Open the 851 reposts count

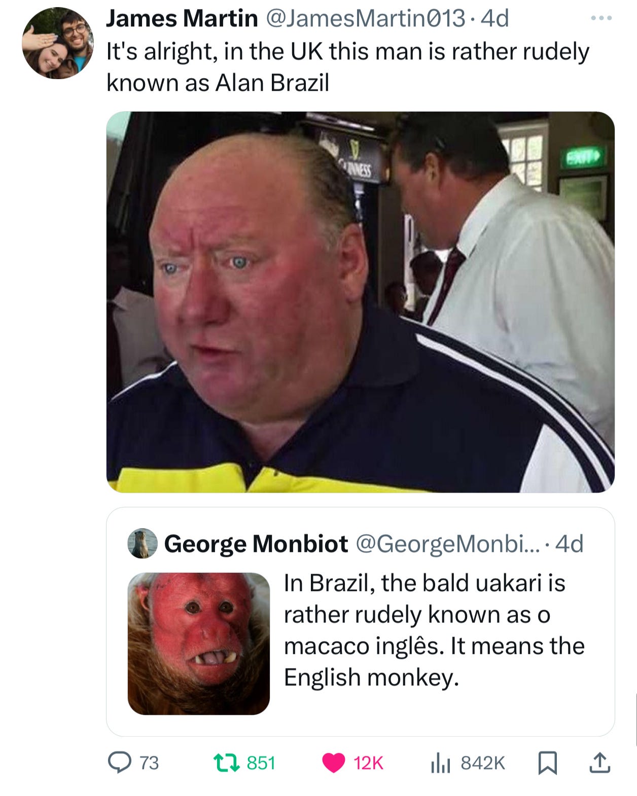click(261, 763)
